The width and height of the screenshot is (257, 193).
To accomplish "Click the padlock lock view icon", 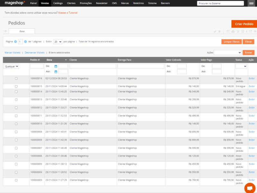I will tap(219, 31).
